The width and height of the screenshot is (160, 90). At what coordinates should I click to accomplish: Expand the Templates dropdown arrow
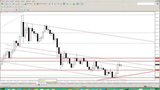tap(83, 4)
